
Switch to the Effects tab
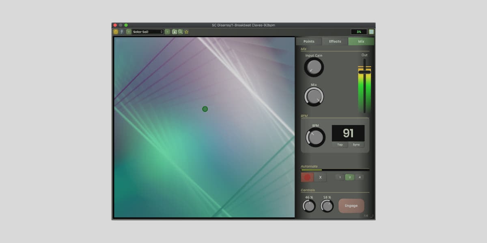[335, 41]
